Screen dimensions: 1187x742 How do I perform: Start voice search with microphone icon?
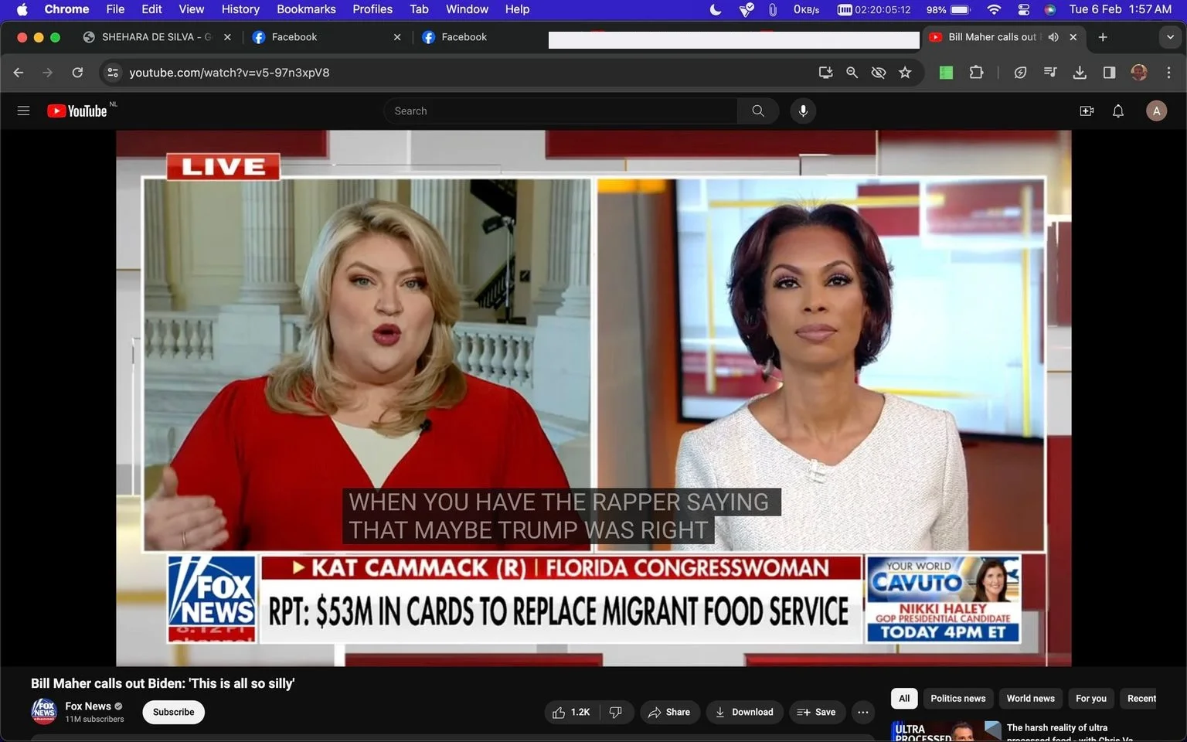(803, 111)
